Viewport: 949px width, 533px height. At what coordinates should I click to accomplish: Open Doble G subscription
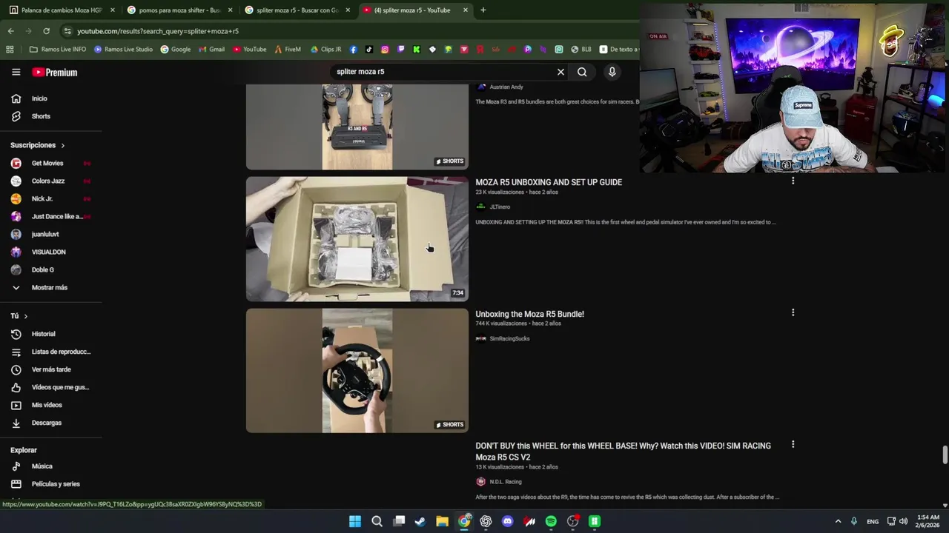point(43,269)
